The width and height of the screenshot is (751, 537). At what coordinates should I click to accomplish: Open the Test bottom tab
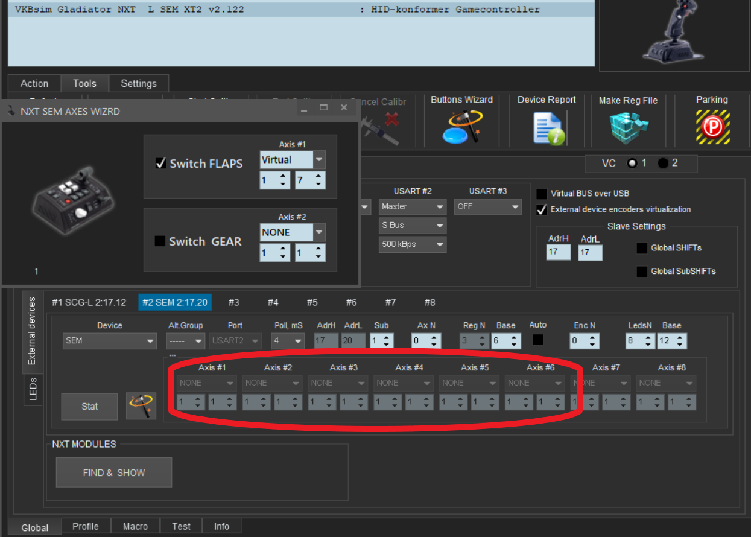[x=182, y=526]
